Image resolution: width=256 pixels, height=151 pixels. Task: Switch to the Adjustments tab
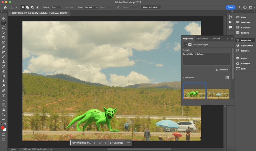tap(202, 39)
